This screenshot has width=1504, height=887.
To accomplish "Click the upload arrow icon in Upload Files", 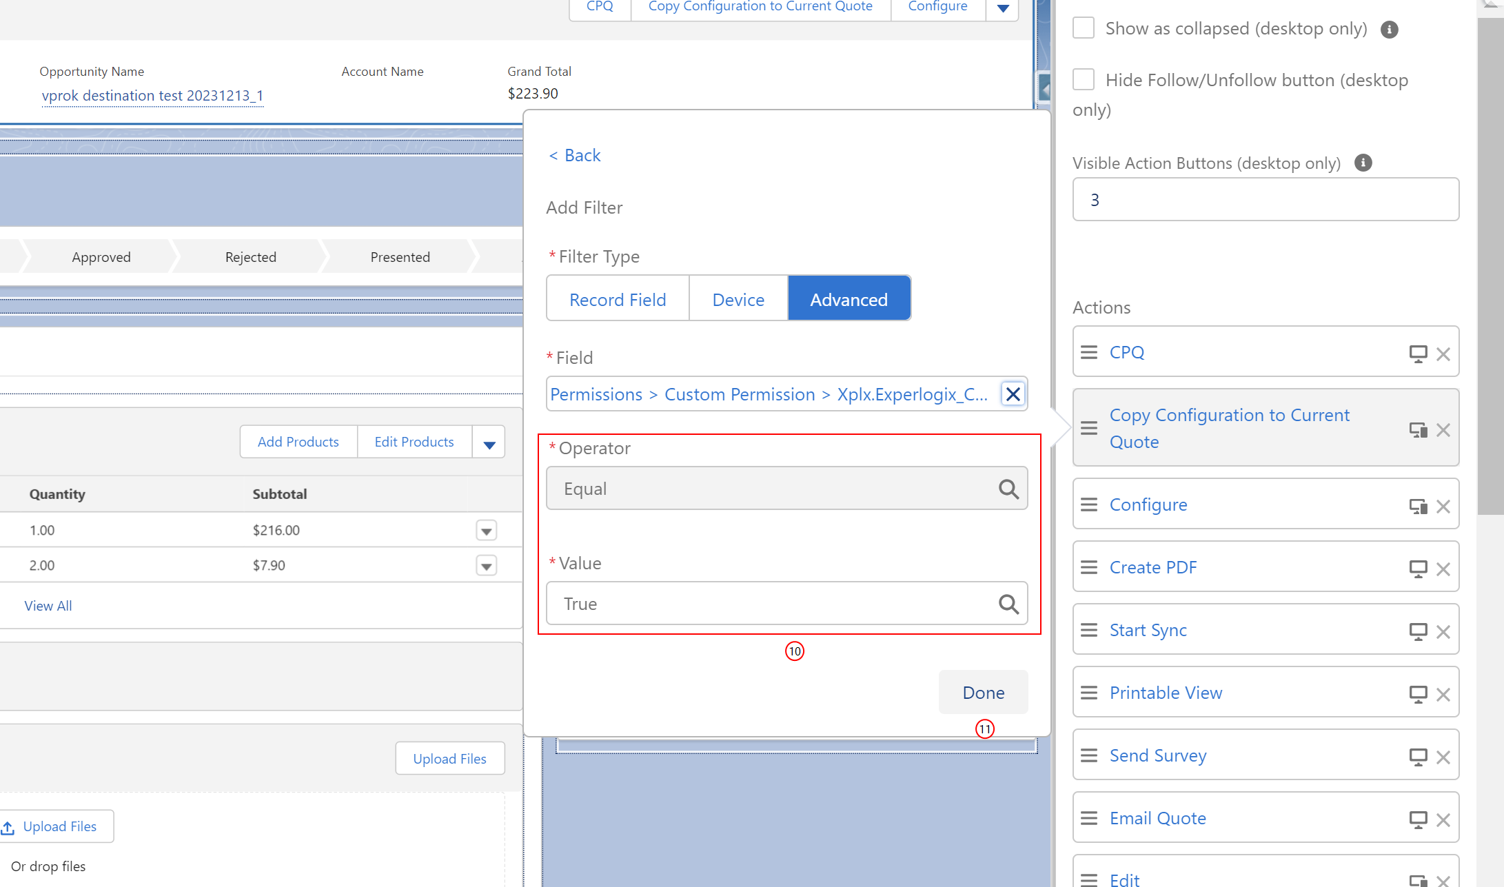I will [8, 827].
